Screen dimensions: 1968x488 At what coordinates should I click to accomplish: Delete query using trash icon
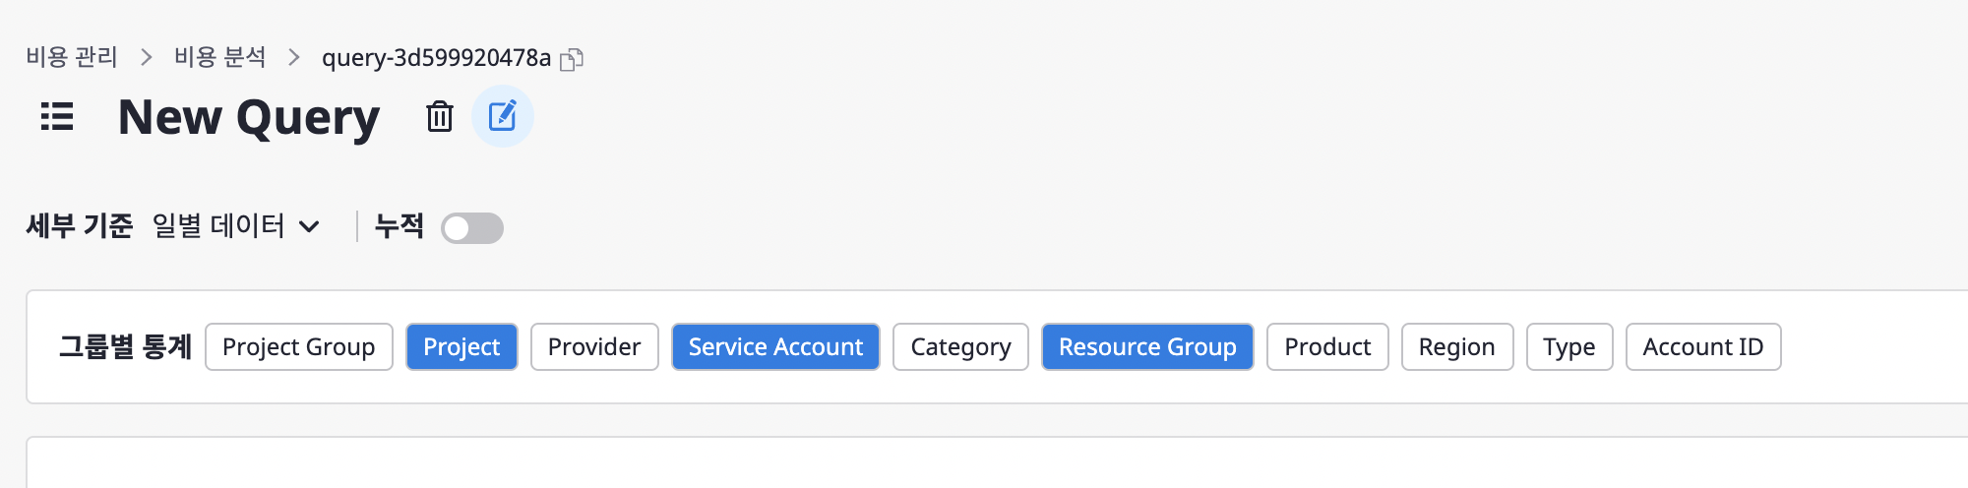(439, 116)
